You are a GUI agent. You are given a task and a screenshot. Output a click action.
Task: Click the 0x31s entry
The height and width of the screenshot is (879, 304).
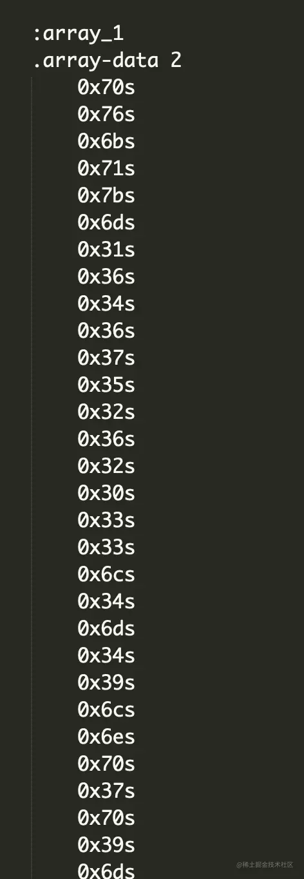tap(106, 250)
